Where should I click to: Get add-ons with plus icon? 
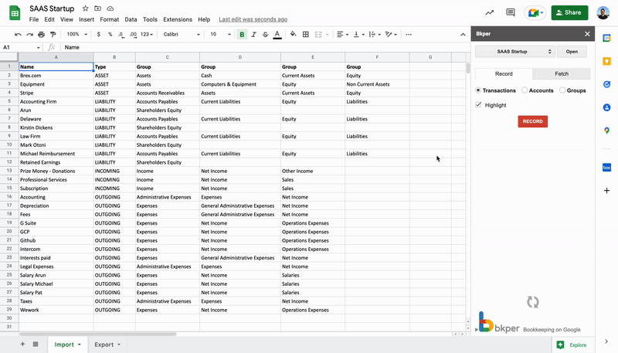[606, 191]
